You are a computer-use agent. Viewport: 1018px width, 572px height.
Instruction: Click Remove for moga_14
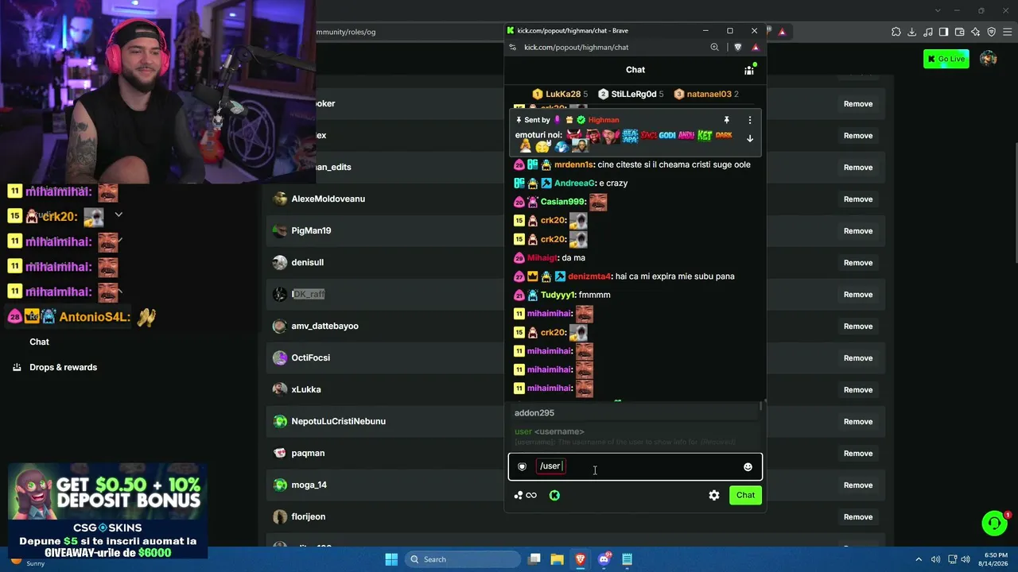(x=858, y=485)
